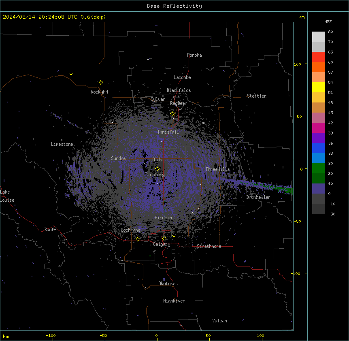Click the ThreeHills label

point(217,169)
